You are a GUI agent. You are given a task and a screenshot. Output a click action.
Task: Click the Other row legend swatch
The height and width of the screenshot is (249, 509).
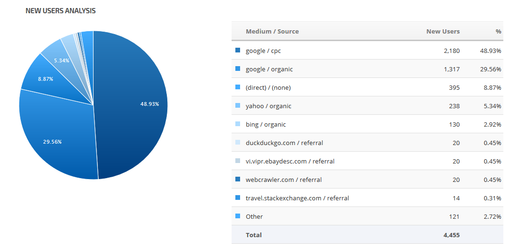coord(237,216)
